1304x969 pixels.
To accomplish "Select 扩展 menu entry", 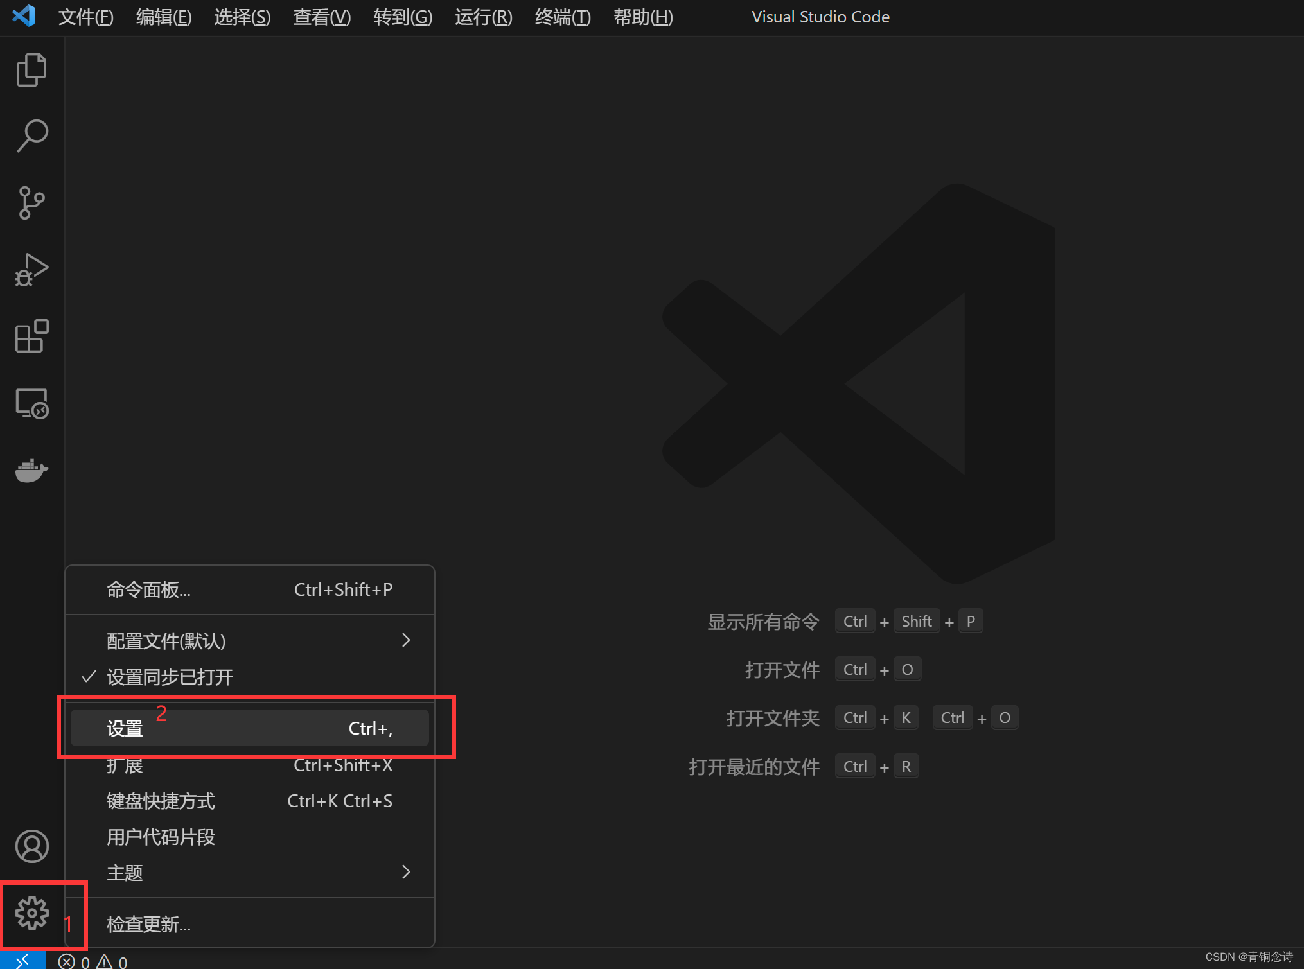I will pyautogui.click(x=250, y=765).
